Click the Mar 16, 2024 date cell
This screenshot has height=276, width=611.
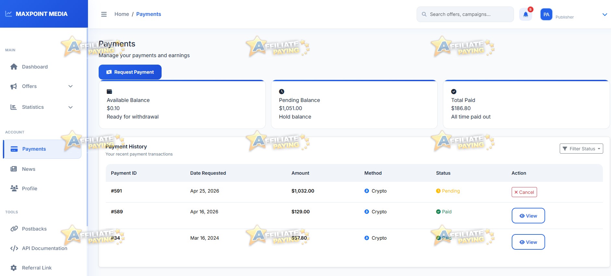point(204,238)
